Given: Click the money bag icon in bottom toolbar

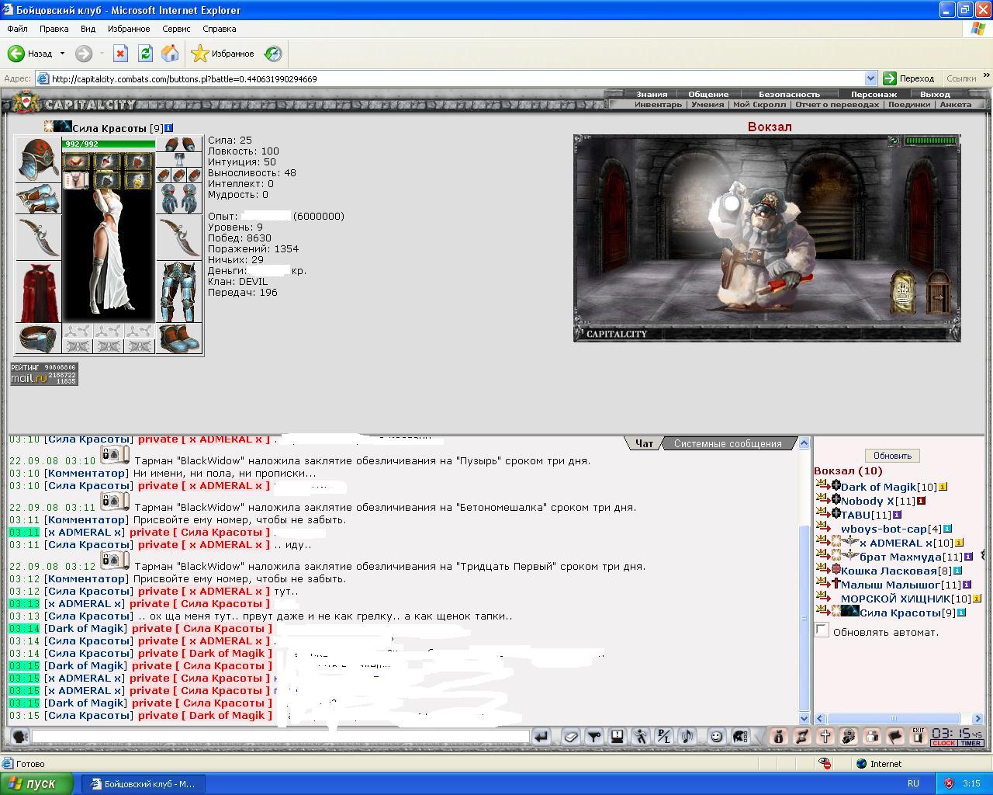Looking at the screenshot, I should (779, 737).
